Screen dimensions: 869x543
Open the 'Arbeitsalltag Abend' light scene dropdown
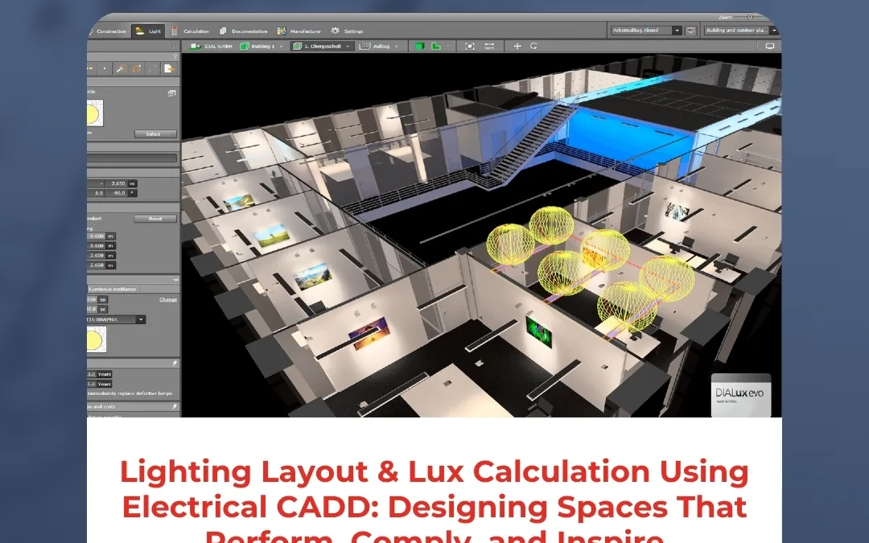click(x=676, y=30)
